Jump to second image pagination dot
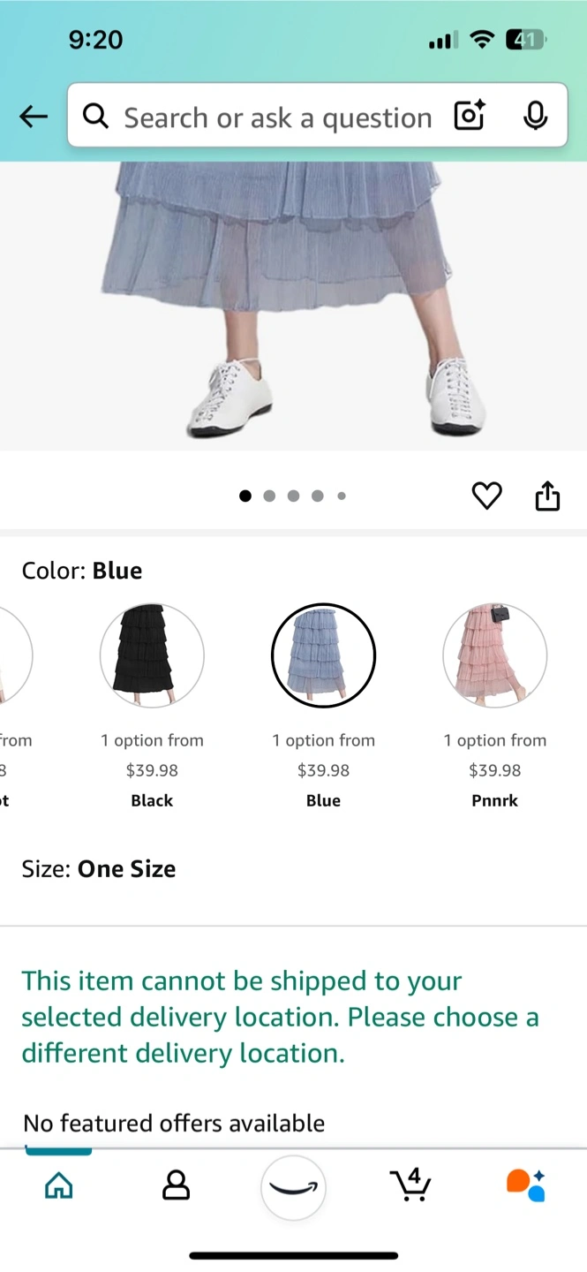Screen dimensions: 587x1272 click(x=269, y=496)
